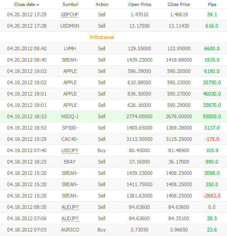The height and width of the screenshot is (236, 227).
Task: Click the open price 3113.50000
Action: coord(140,139)
